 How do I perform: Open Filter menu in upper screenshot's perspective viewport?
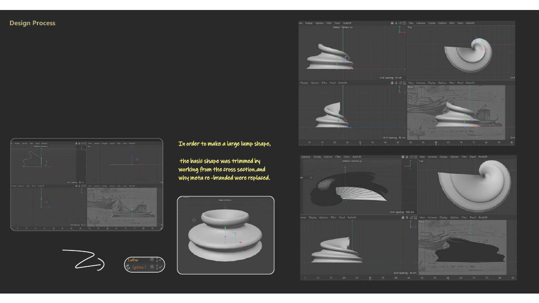click(x=329, y=23)
